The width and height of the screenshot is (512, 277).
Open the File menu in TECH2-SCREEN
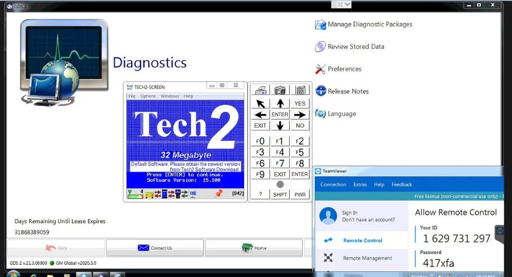132,96
